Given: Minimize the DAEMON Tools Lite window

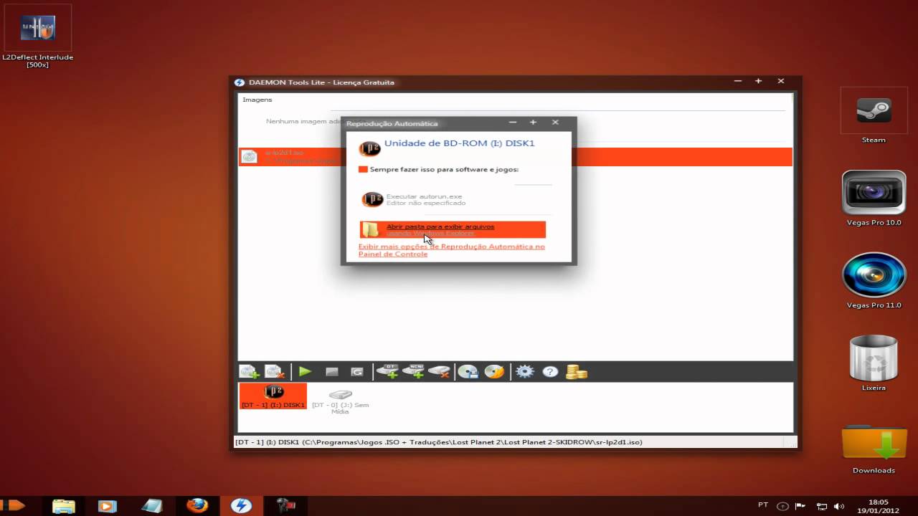Looking at the screenshot, I should [737, 82].
